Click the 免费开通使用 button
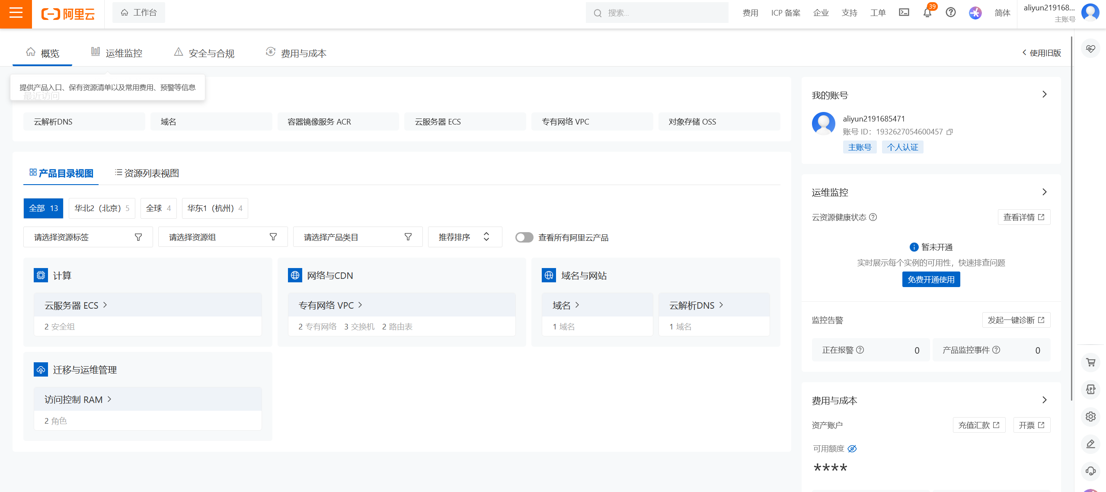Image resolution: width=1106 pixels, height=492 pixels. coord(931,280)
